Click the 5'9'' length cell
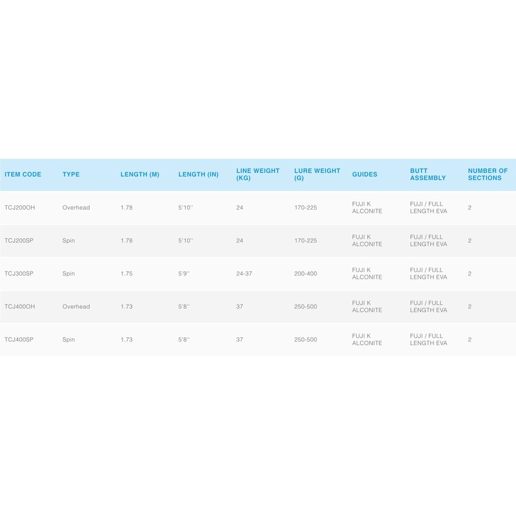Viewport: 516px width, 516px height. [184, 273]
